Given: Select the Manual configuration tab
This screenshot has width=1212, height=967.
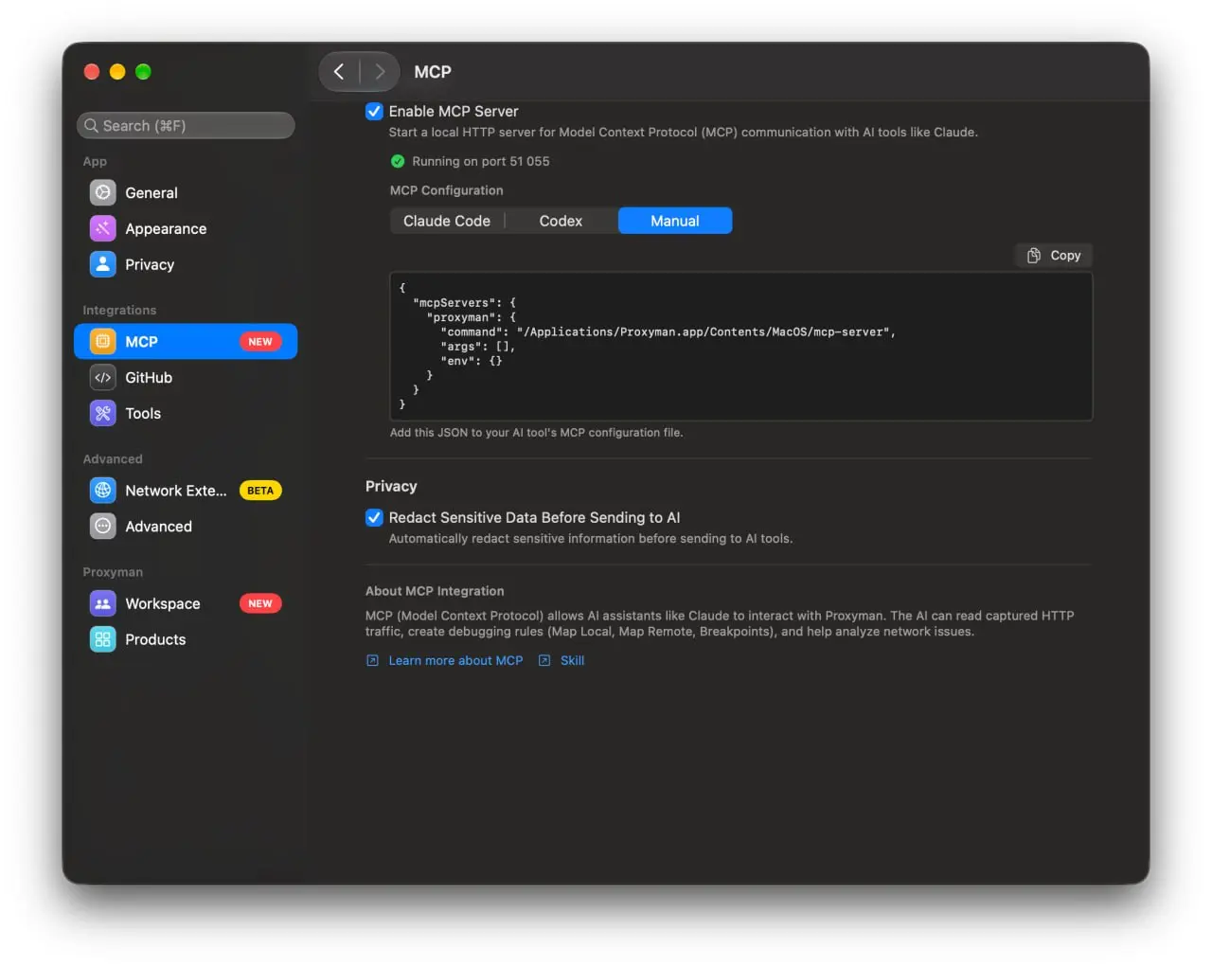Looking at the screenshot, I should point(675,221).
